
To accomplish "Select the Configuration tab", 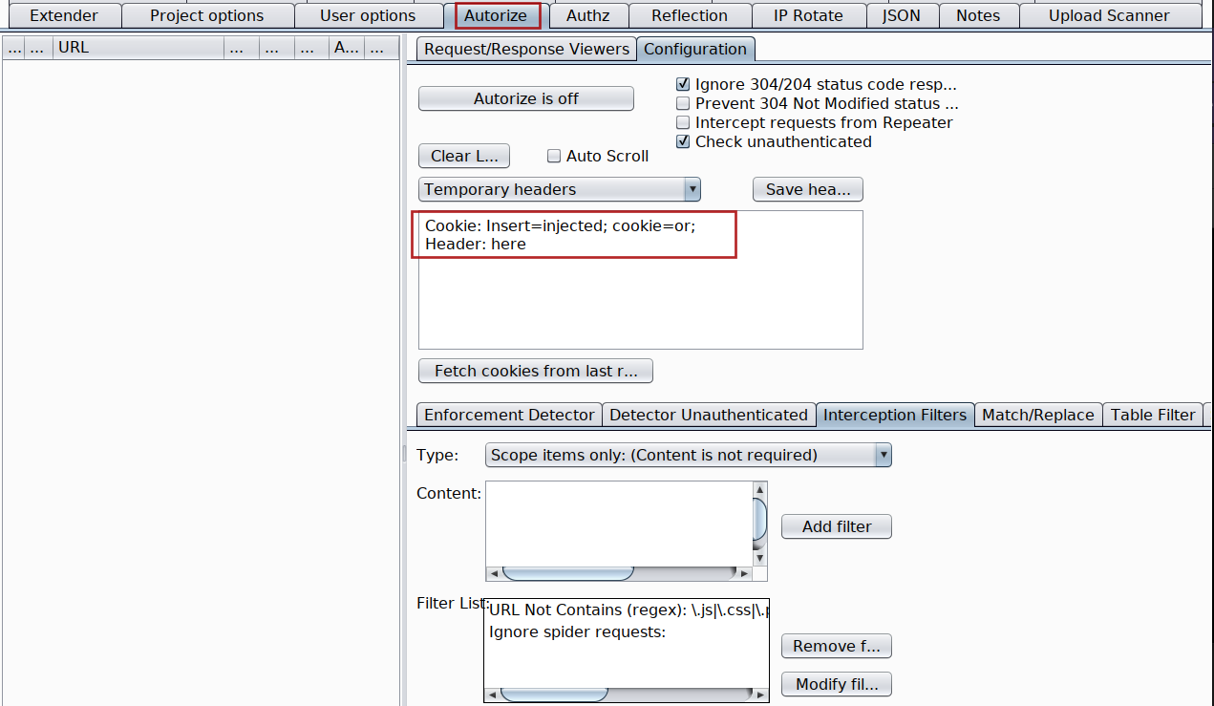I will click(695, 49).
